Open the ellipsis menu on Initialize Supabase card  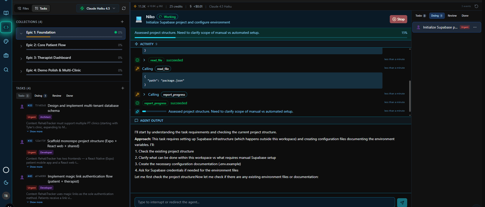pos(475,27)
